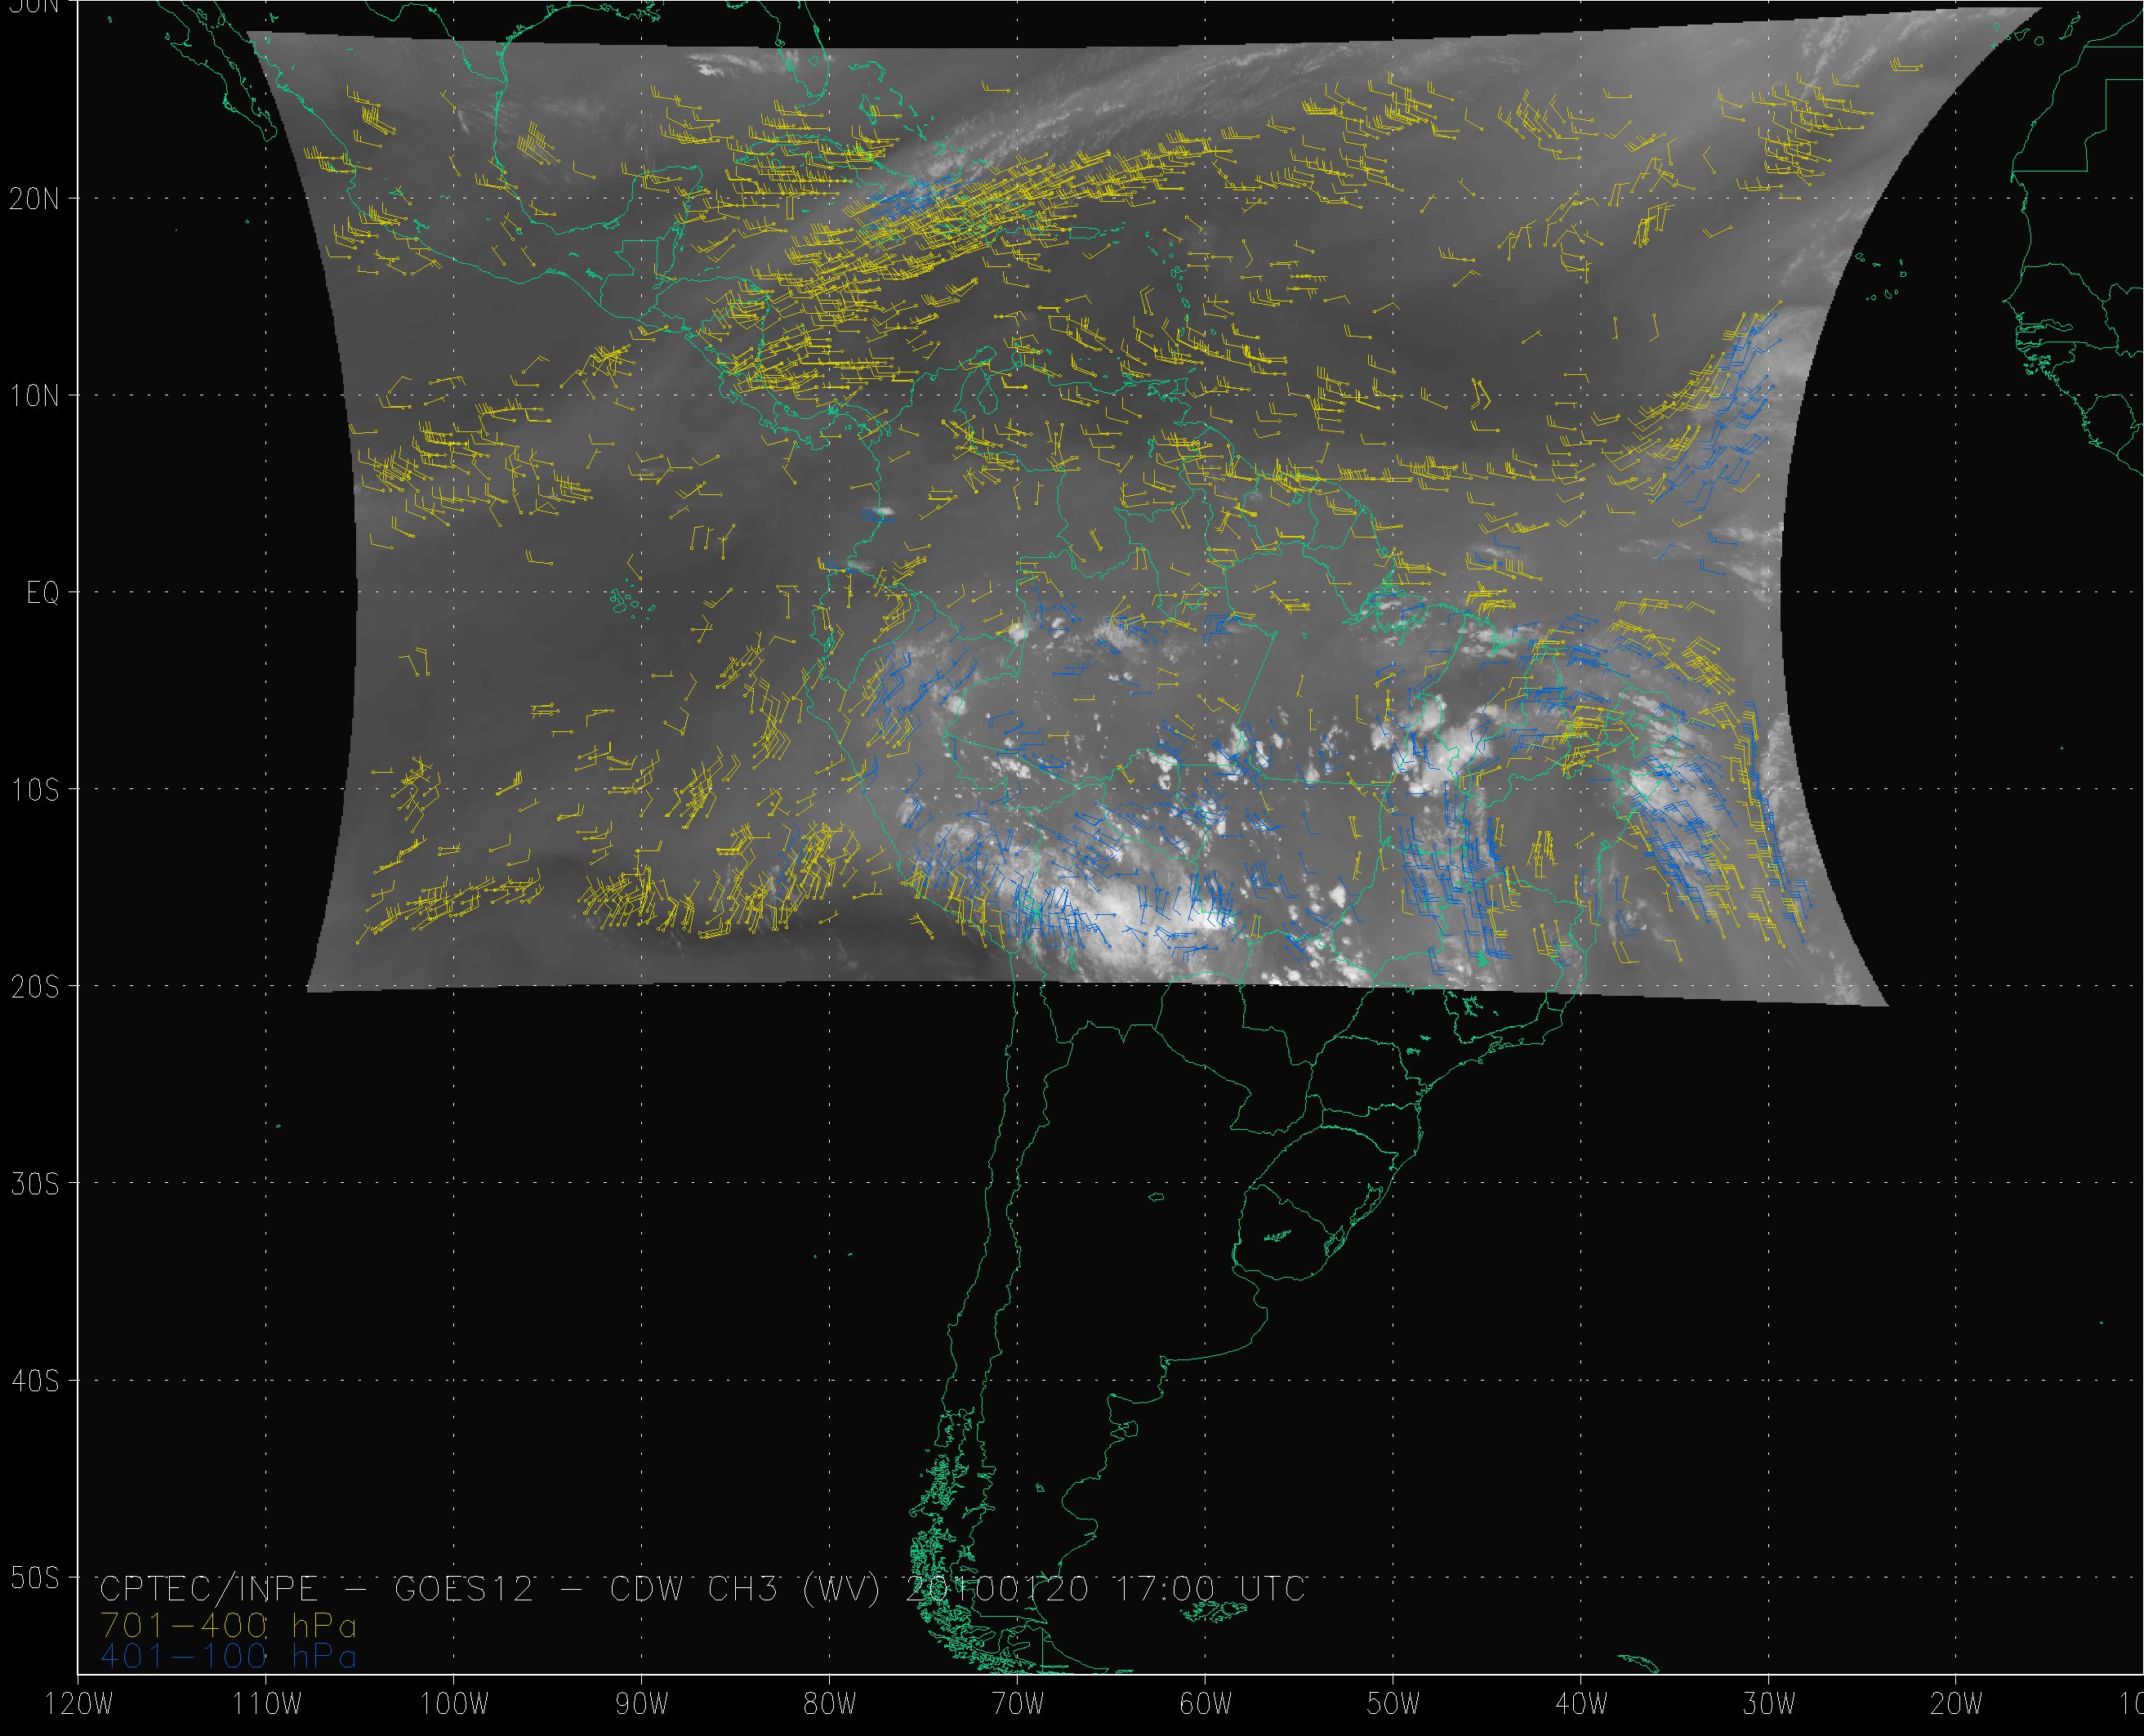Select the EQ equator axis label
The width and height of the screenshot is (2144, 1736).
(x=43, y=593)
